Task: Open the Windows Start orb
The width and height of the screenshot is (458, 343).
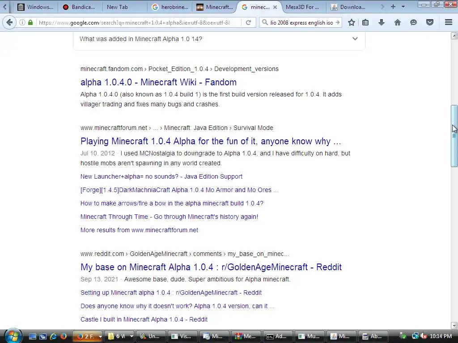Action: click(x=13, y=336)
